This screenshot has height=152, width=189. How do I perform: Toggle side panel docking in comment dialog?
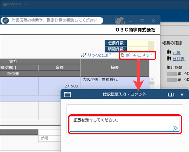(x=171, y=95)
